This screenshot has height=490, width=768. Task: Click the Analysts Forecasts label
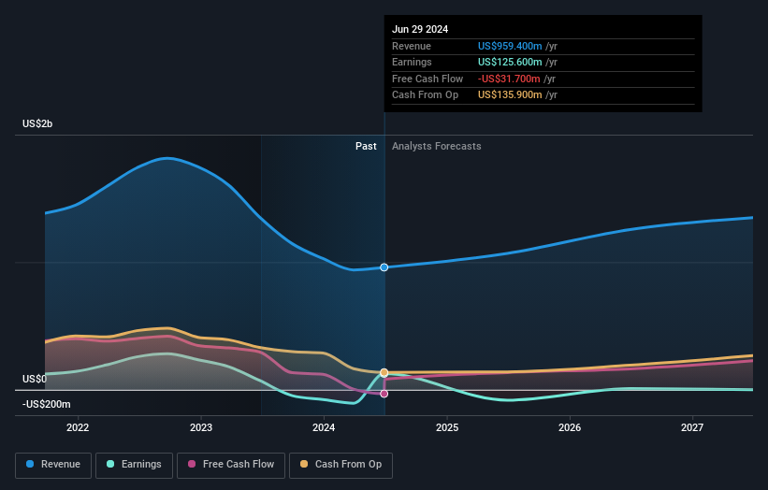click(x=437, y=146)
